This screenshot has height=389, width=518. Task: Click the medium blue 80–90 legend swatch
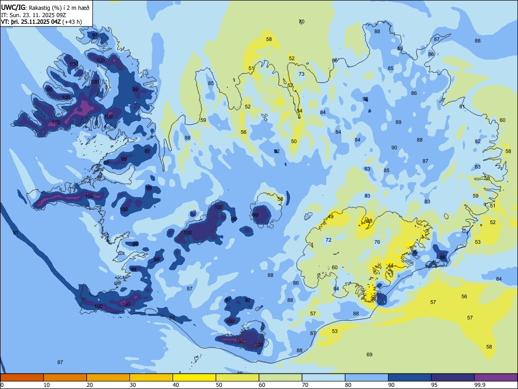pos(367,378)
